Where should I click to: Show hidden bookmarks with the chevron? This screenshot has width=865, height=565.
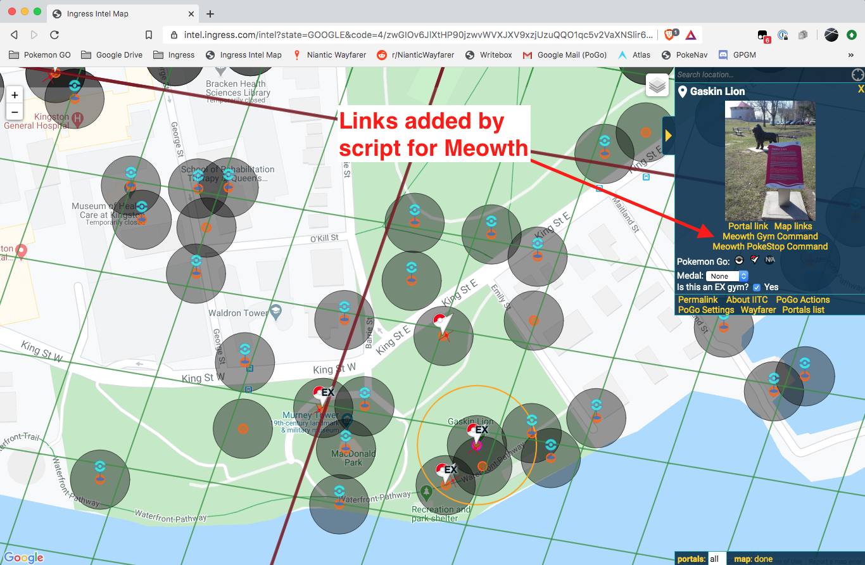coord(850,55)
